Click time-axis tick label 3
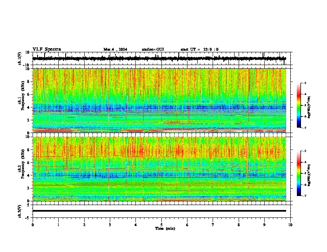Viewport: 327px width, 252px height. pyautogui.click(x=110, y=225)
